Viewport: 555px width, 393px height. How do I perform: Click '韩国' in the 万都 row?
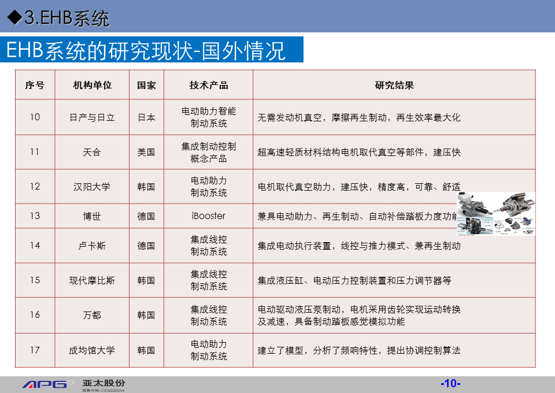146,315
